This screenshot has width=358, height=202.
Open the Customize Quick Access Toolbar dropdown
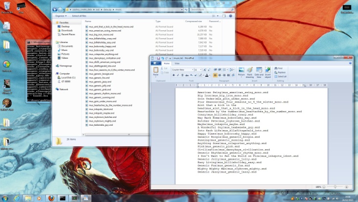tap(170, 59)
